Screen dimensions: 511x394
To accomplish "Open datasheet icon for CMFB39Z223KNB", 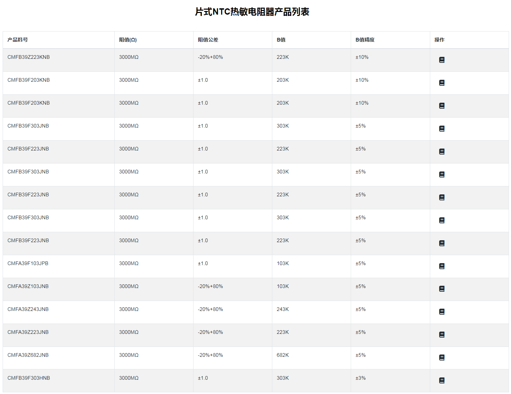I will point(442,60).
